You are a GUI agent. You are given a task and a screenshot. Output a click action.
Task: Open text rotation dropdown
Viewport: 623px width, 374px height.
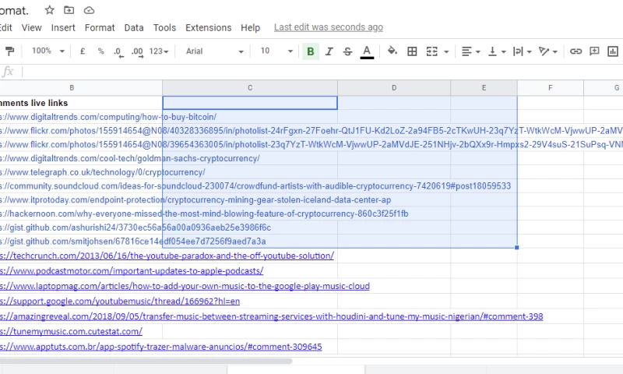548,51
